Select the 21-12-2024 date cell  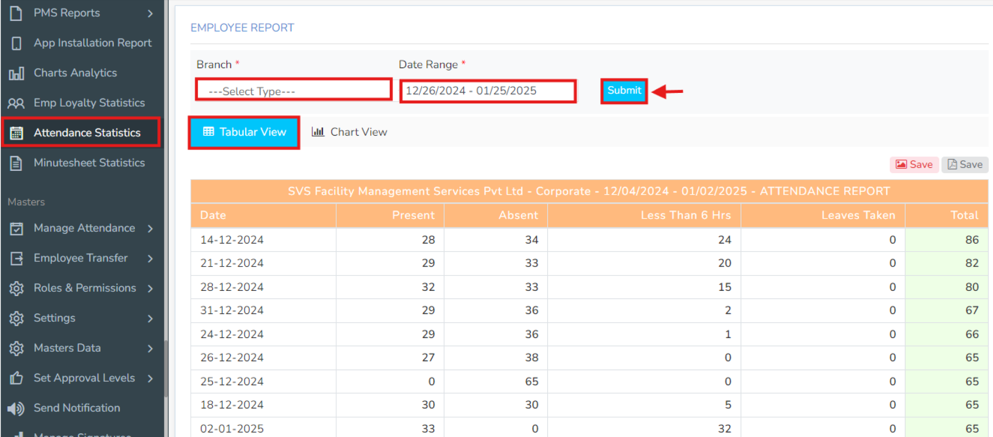[263, 263]
